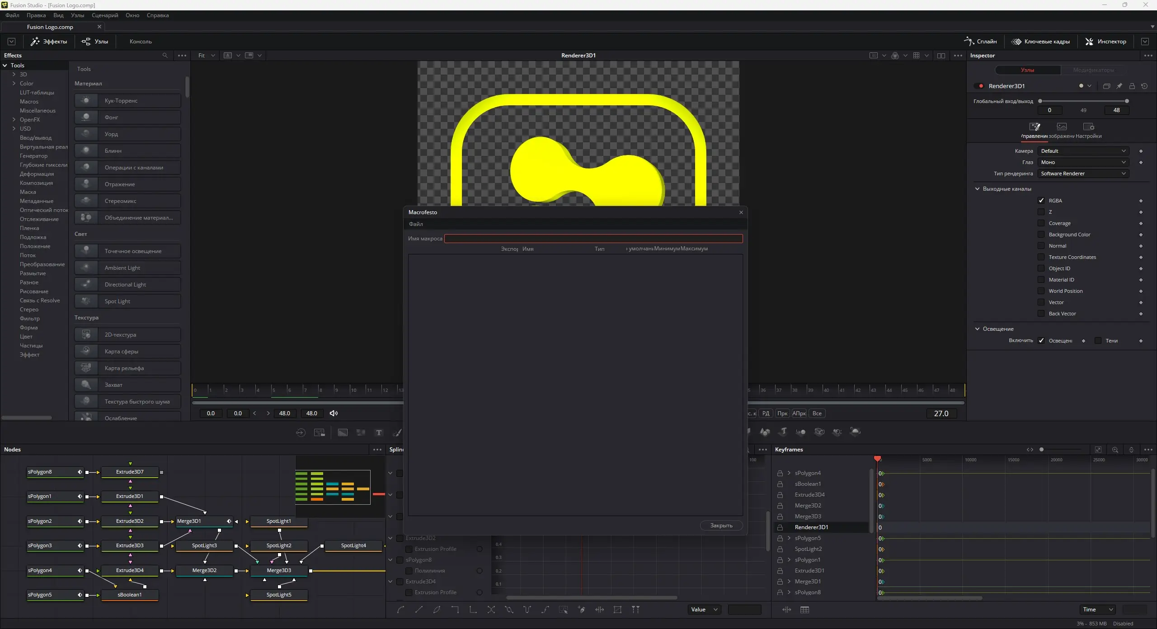Open the Image tab icon in Inspector
Screen dimensions: 1157x629
(x=1062, y=127)
